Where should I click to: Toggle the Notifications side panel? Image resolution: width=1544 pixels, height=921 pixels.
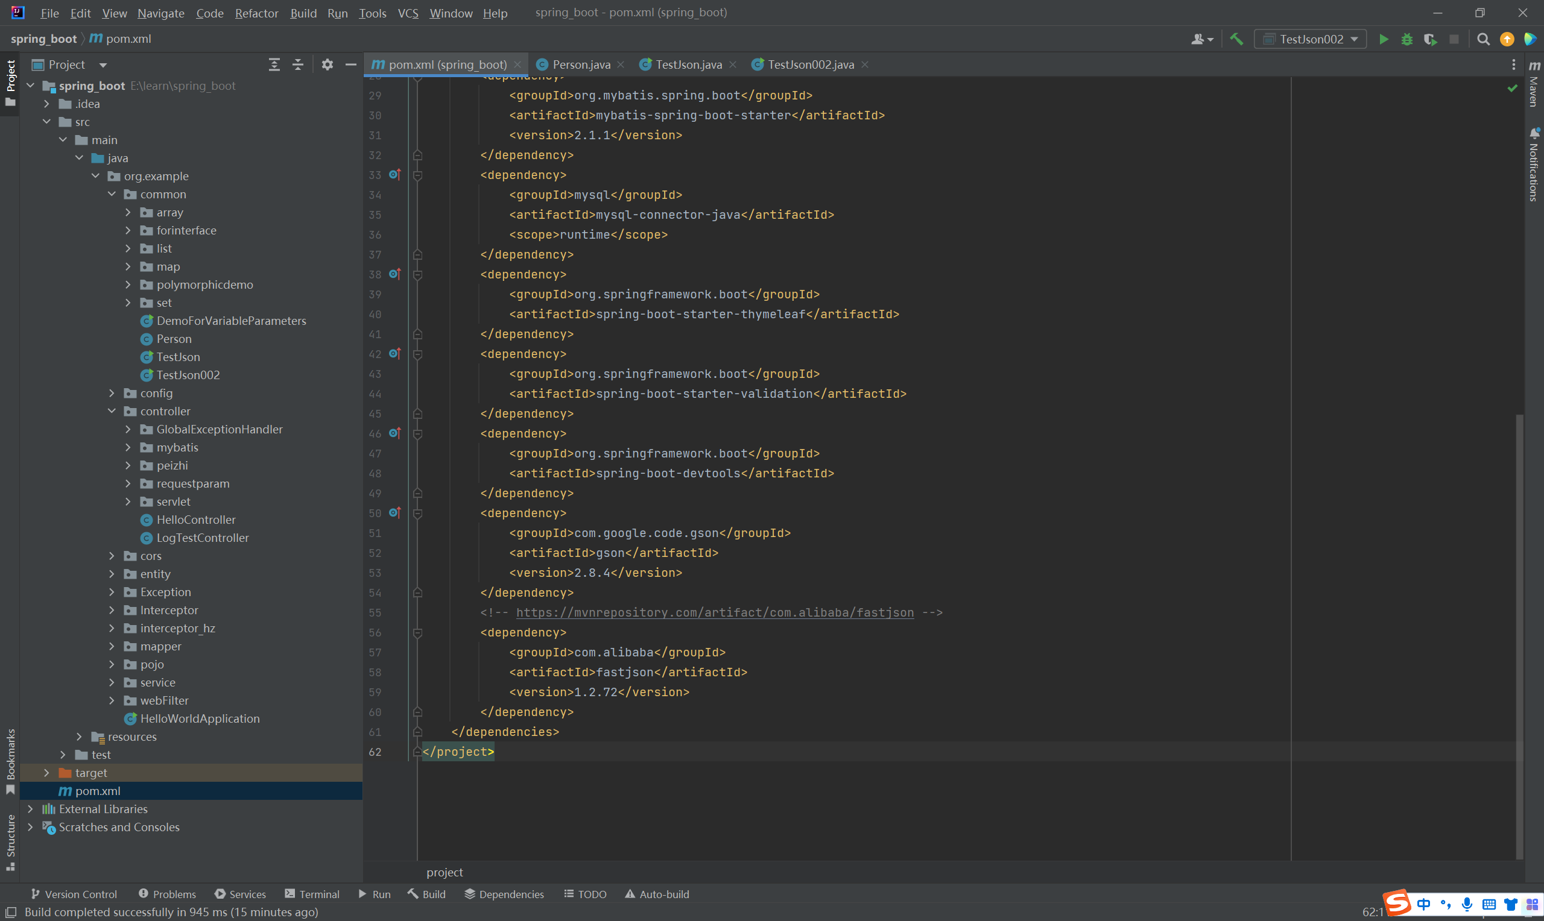click(x=1534, y=166)
